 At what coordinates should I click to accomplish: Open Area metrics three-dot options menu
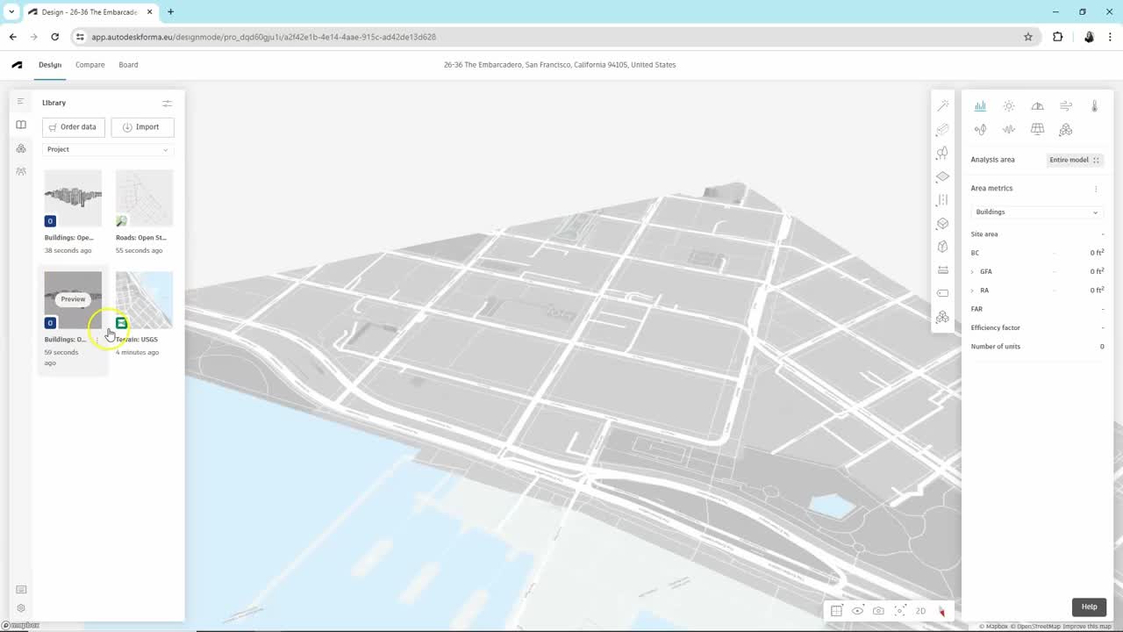click(x=1096, y=189)
